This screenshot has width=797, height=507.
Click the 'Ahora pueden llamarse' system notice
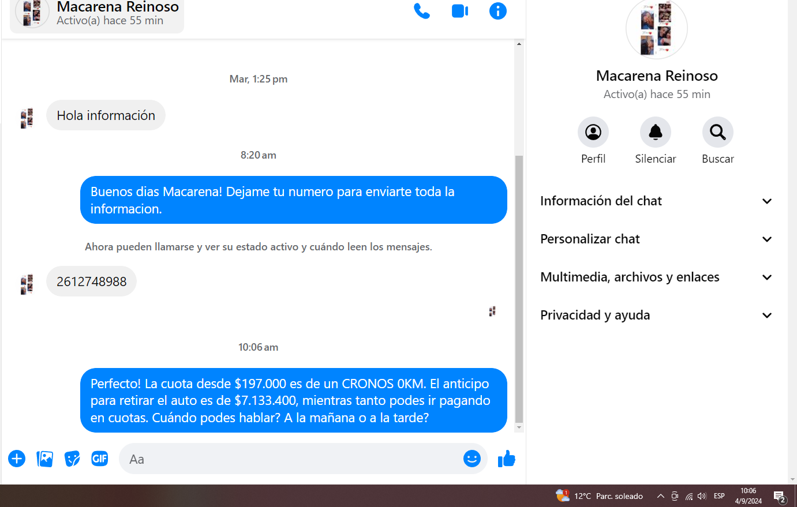[259, 247]
